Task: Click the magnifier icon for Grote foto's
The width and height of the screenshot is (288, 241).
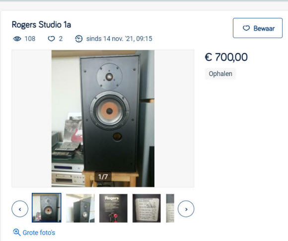Action: coord(17,233)
